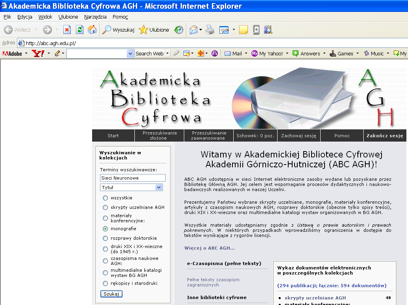Expand the Answers dropdown arrow
This screenshot has height=305, width=408.
pyautogui.click(x=325, y=53)
